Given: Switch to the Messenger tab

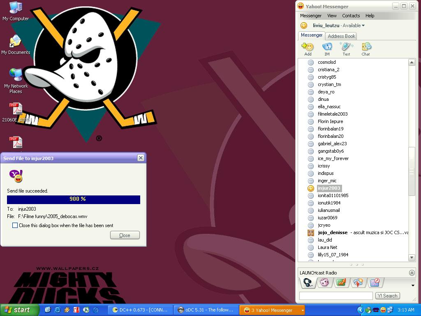Looking at the screenshot, I should coord(312,35).
